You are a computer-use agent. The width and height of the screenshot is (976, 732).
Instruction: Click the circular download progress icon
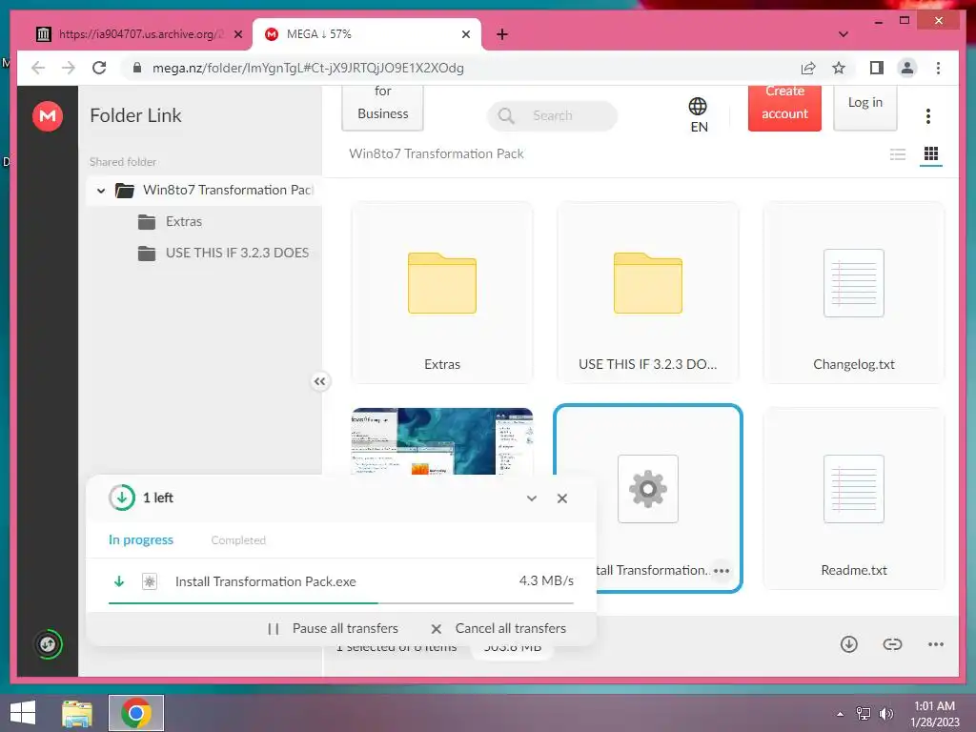click(x=122, y=498)
